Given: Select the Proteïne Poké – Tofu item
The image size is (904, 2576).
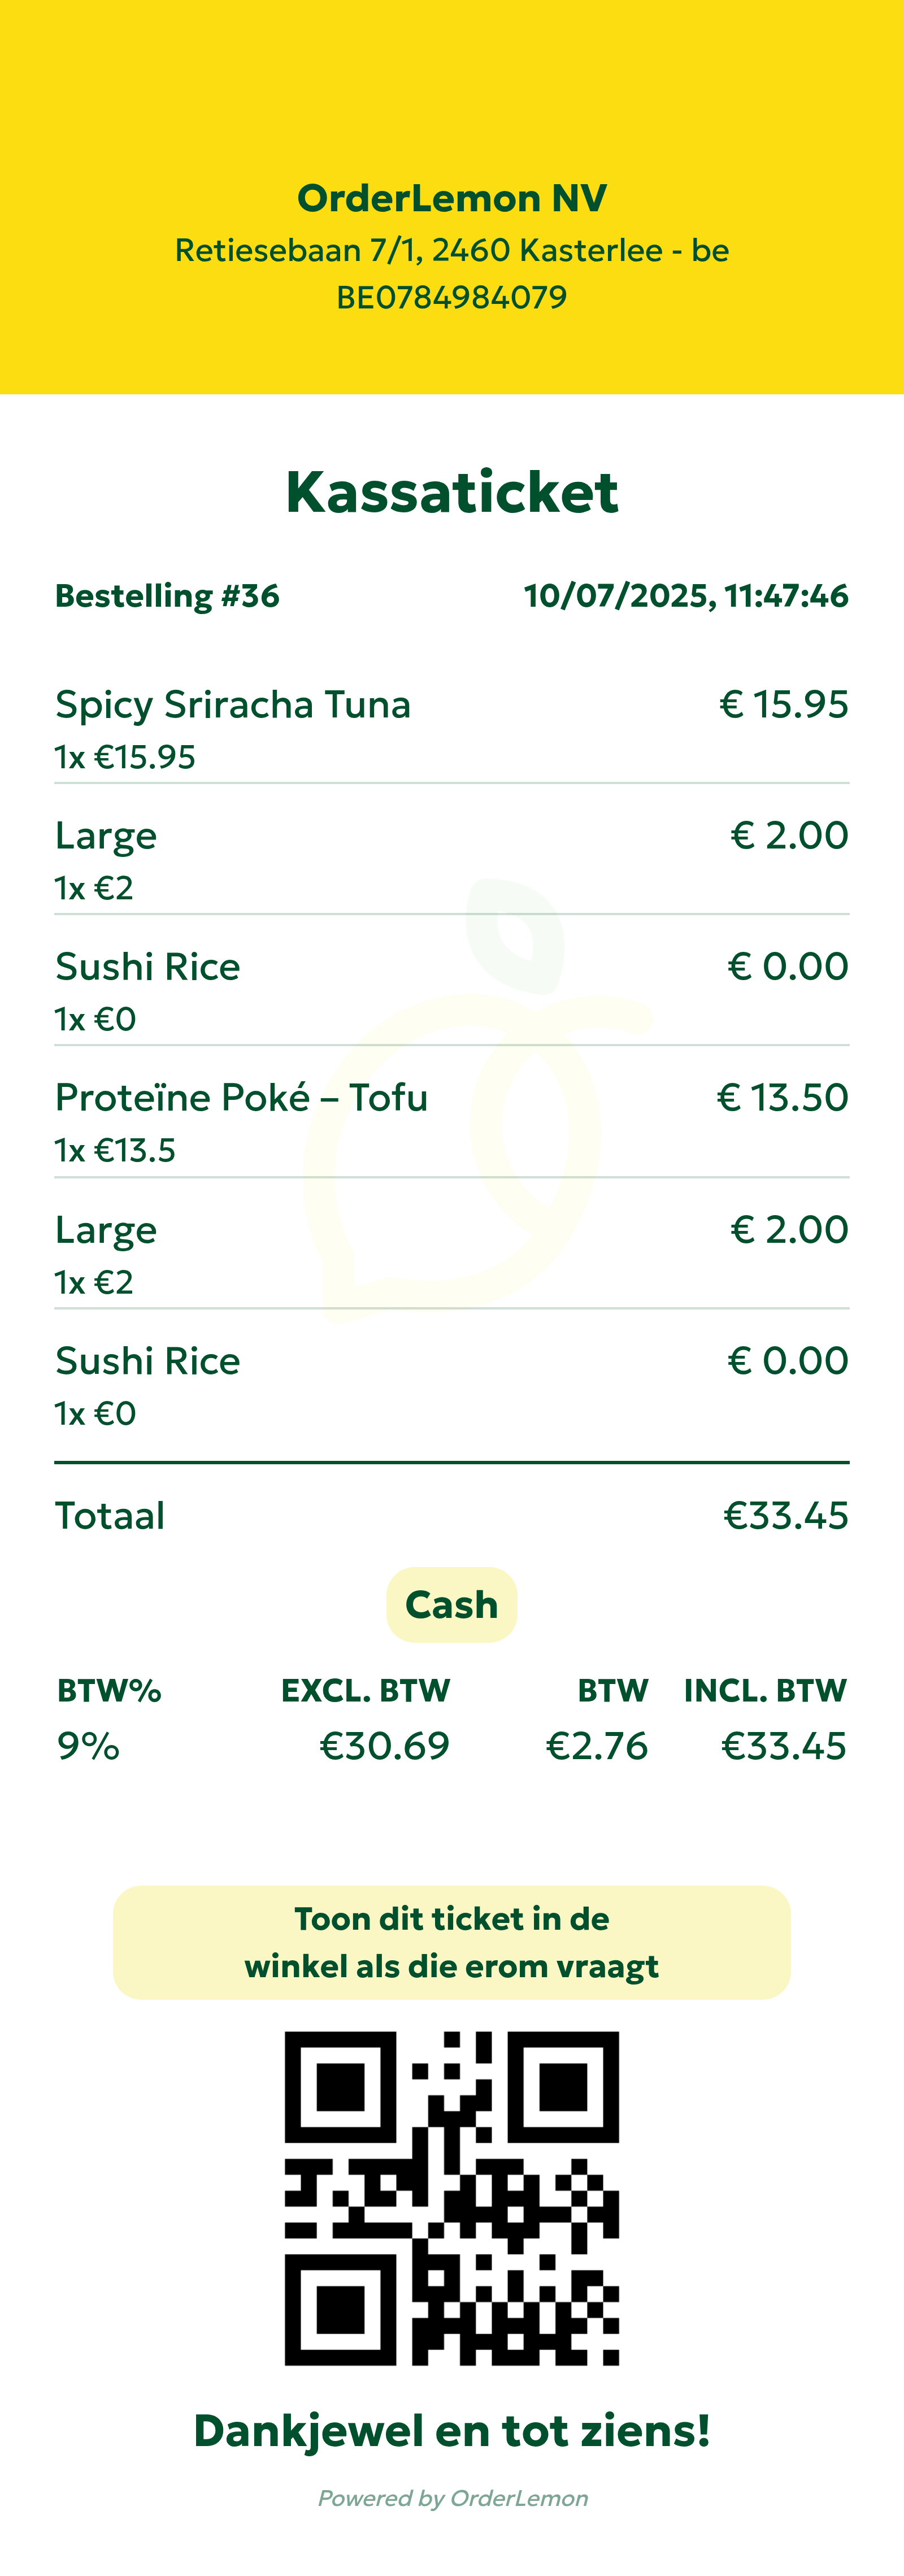Looking at the screenshot, I should click(241, 1098).
